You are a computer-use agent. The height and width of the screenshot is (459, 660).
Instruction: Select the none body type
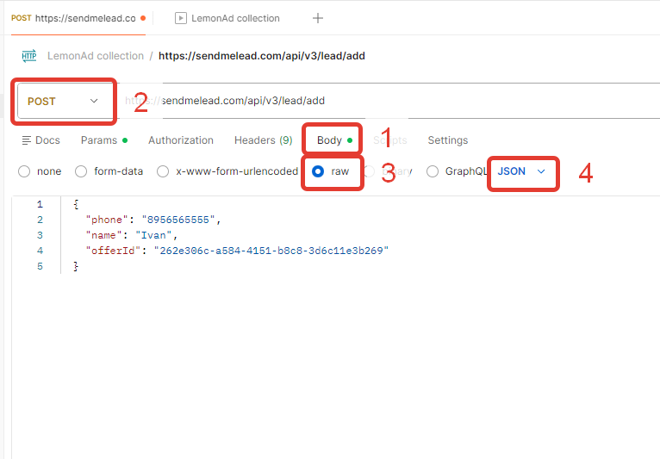point(24,171)
